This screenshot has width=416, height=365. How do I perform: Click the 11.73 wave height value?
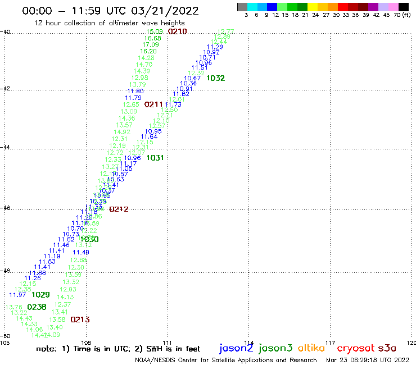click(173, 104)
